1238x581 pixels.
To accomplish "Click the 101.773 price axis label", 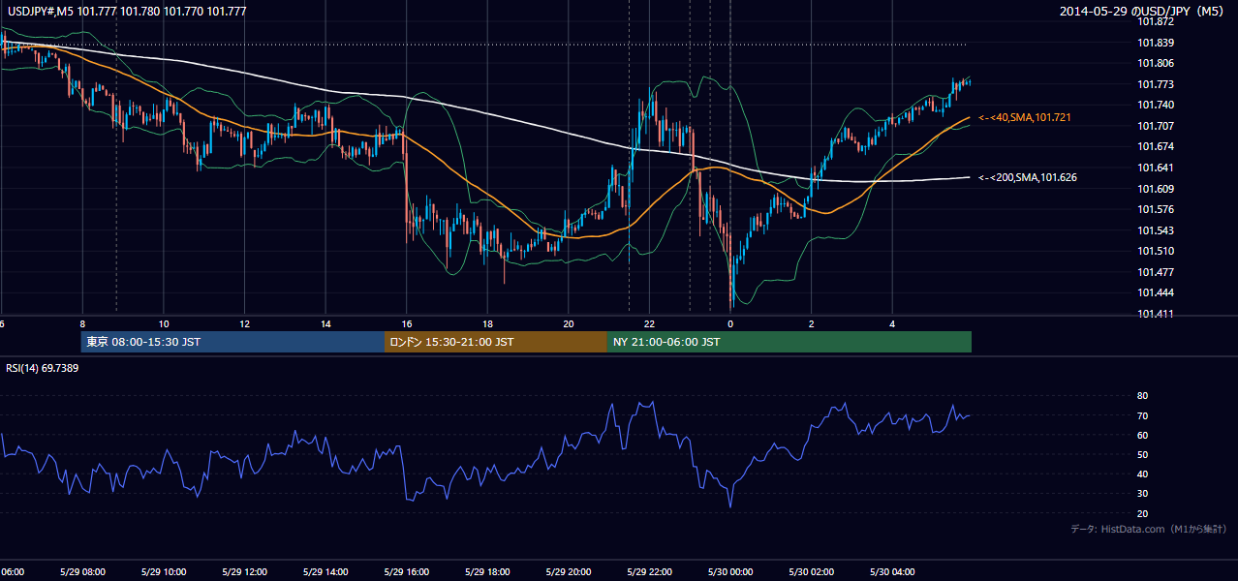I will pyautogui.click(x=1156, y=84).
